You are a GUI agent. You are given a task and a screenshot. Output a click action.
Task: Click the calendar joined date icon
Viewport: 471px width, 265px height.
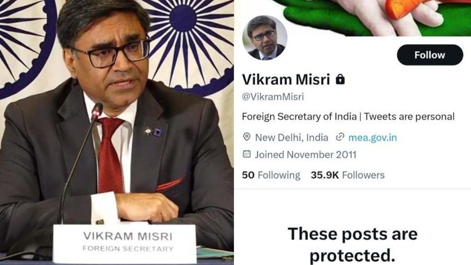[x=247, y=154]
